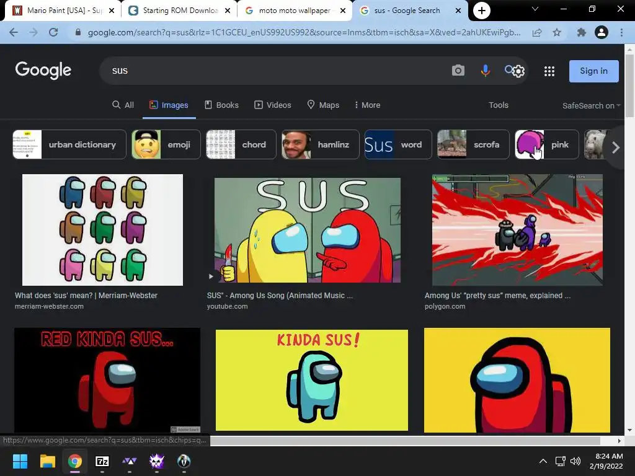Screen dimensions: 635x476
Task: Close the Starting ROM Download tab
Action: [x=228, y=11]
